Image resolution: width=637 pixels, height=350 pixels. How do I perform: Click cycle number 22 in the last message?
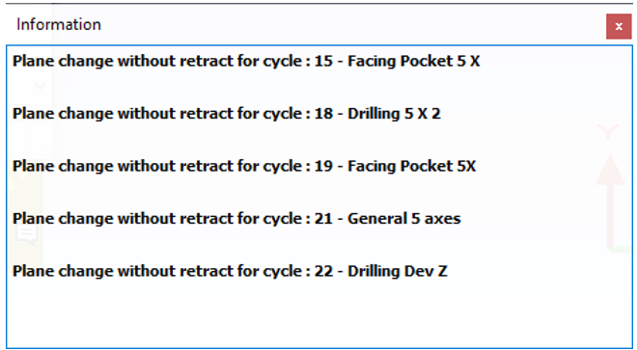[323, 271]
